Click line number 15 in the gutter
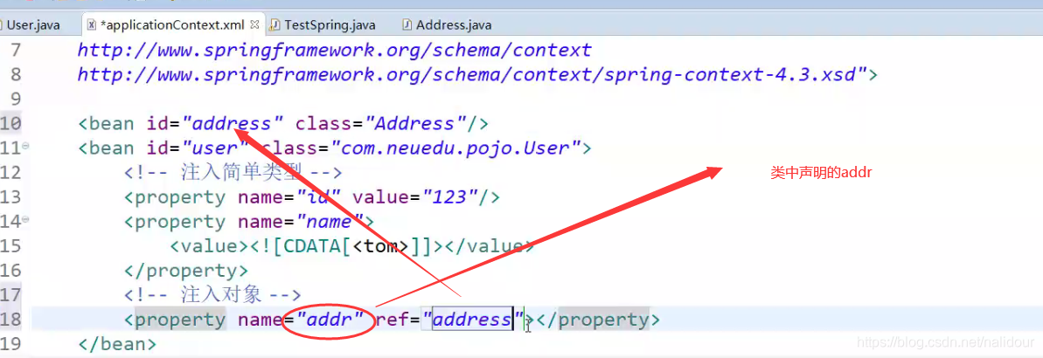 point(11,246)
